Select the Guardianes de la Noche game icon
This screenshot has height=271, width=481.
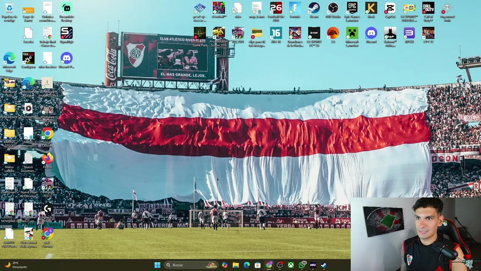[x=295, y=37]
